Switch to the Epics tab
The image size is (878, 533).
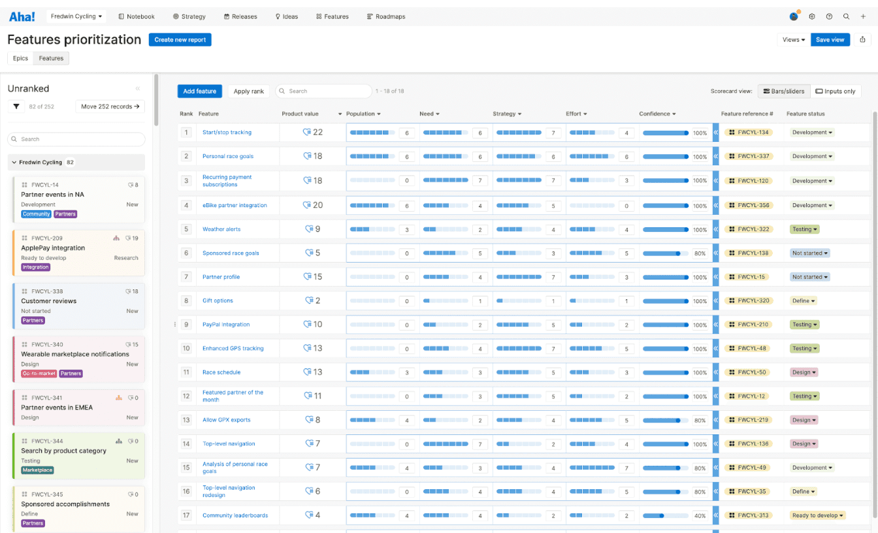click(20, 57)
